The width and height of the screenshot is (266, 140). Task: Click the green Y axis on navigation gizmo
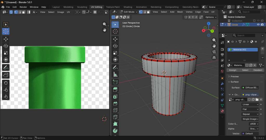click(x=212, y=31)
